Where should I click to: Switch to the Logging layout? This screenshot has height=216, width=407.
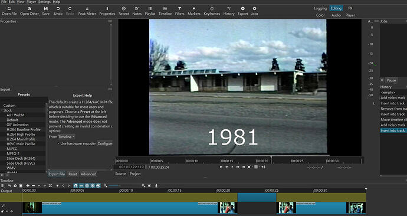320,8
